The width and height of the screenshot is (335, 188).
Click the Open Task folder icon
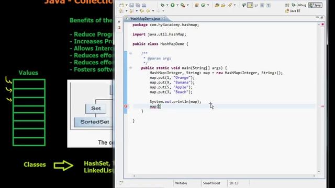[x=223, y=5]
